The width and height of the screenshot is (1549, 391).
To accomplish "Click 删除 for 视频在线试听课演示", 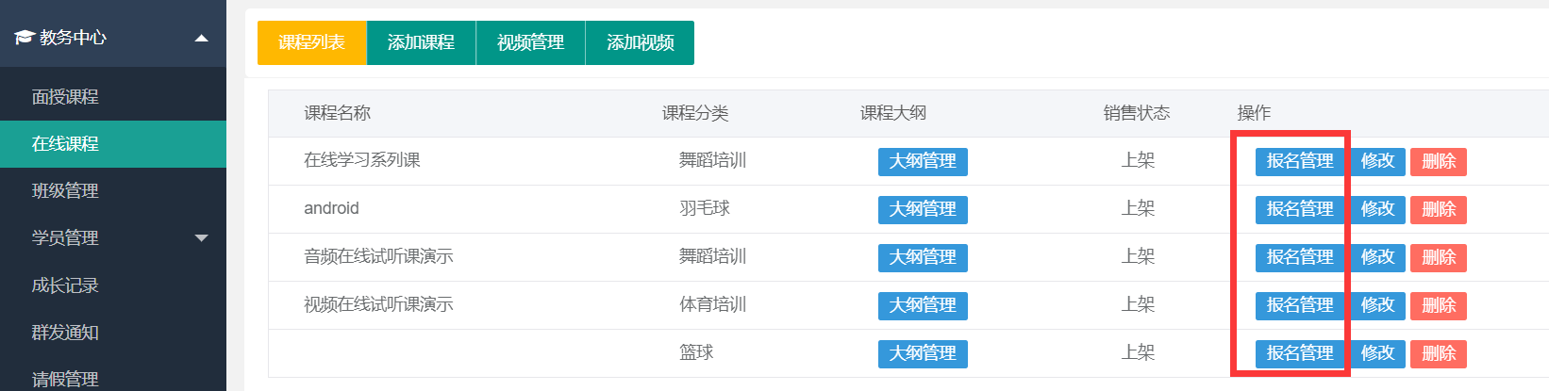I will tap(1439, 305).
